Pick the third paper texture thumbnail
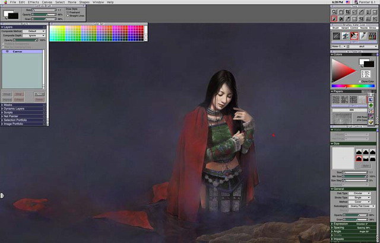Image resolution: width=380 pixels, height=243 pixels. click(353, 100)
